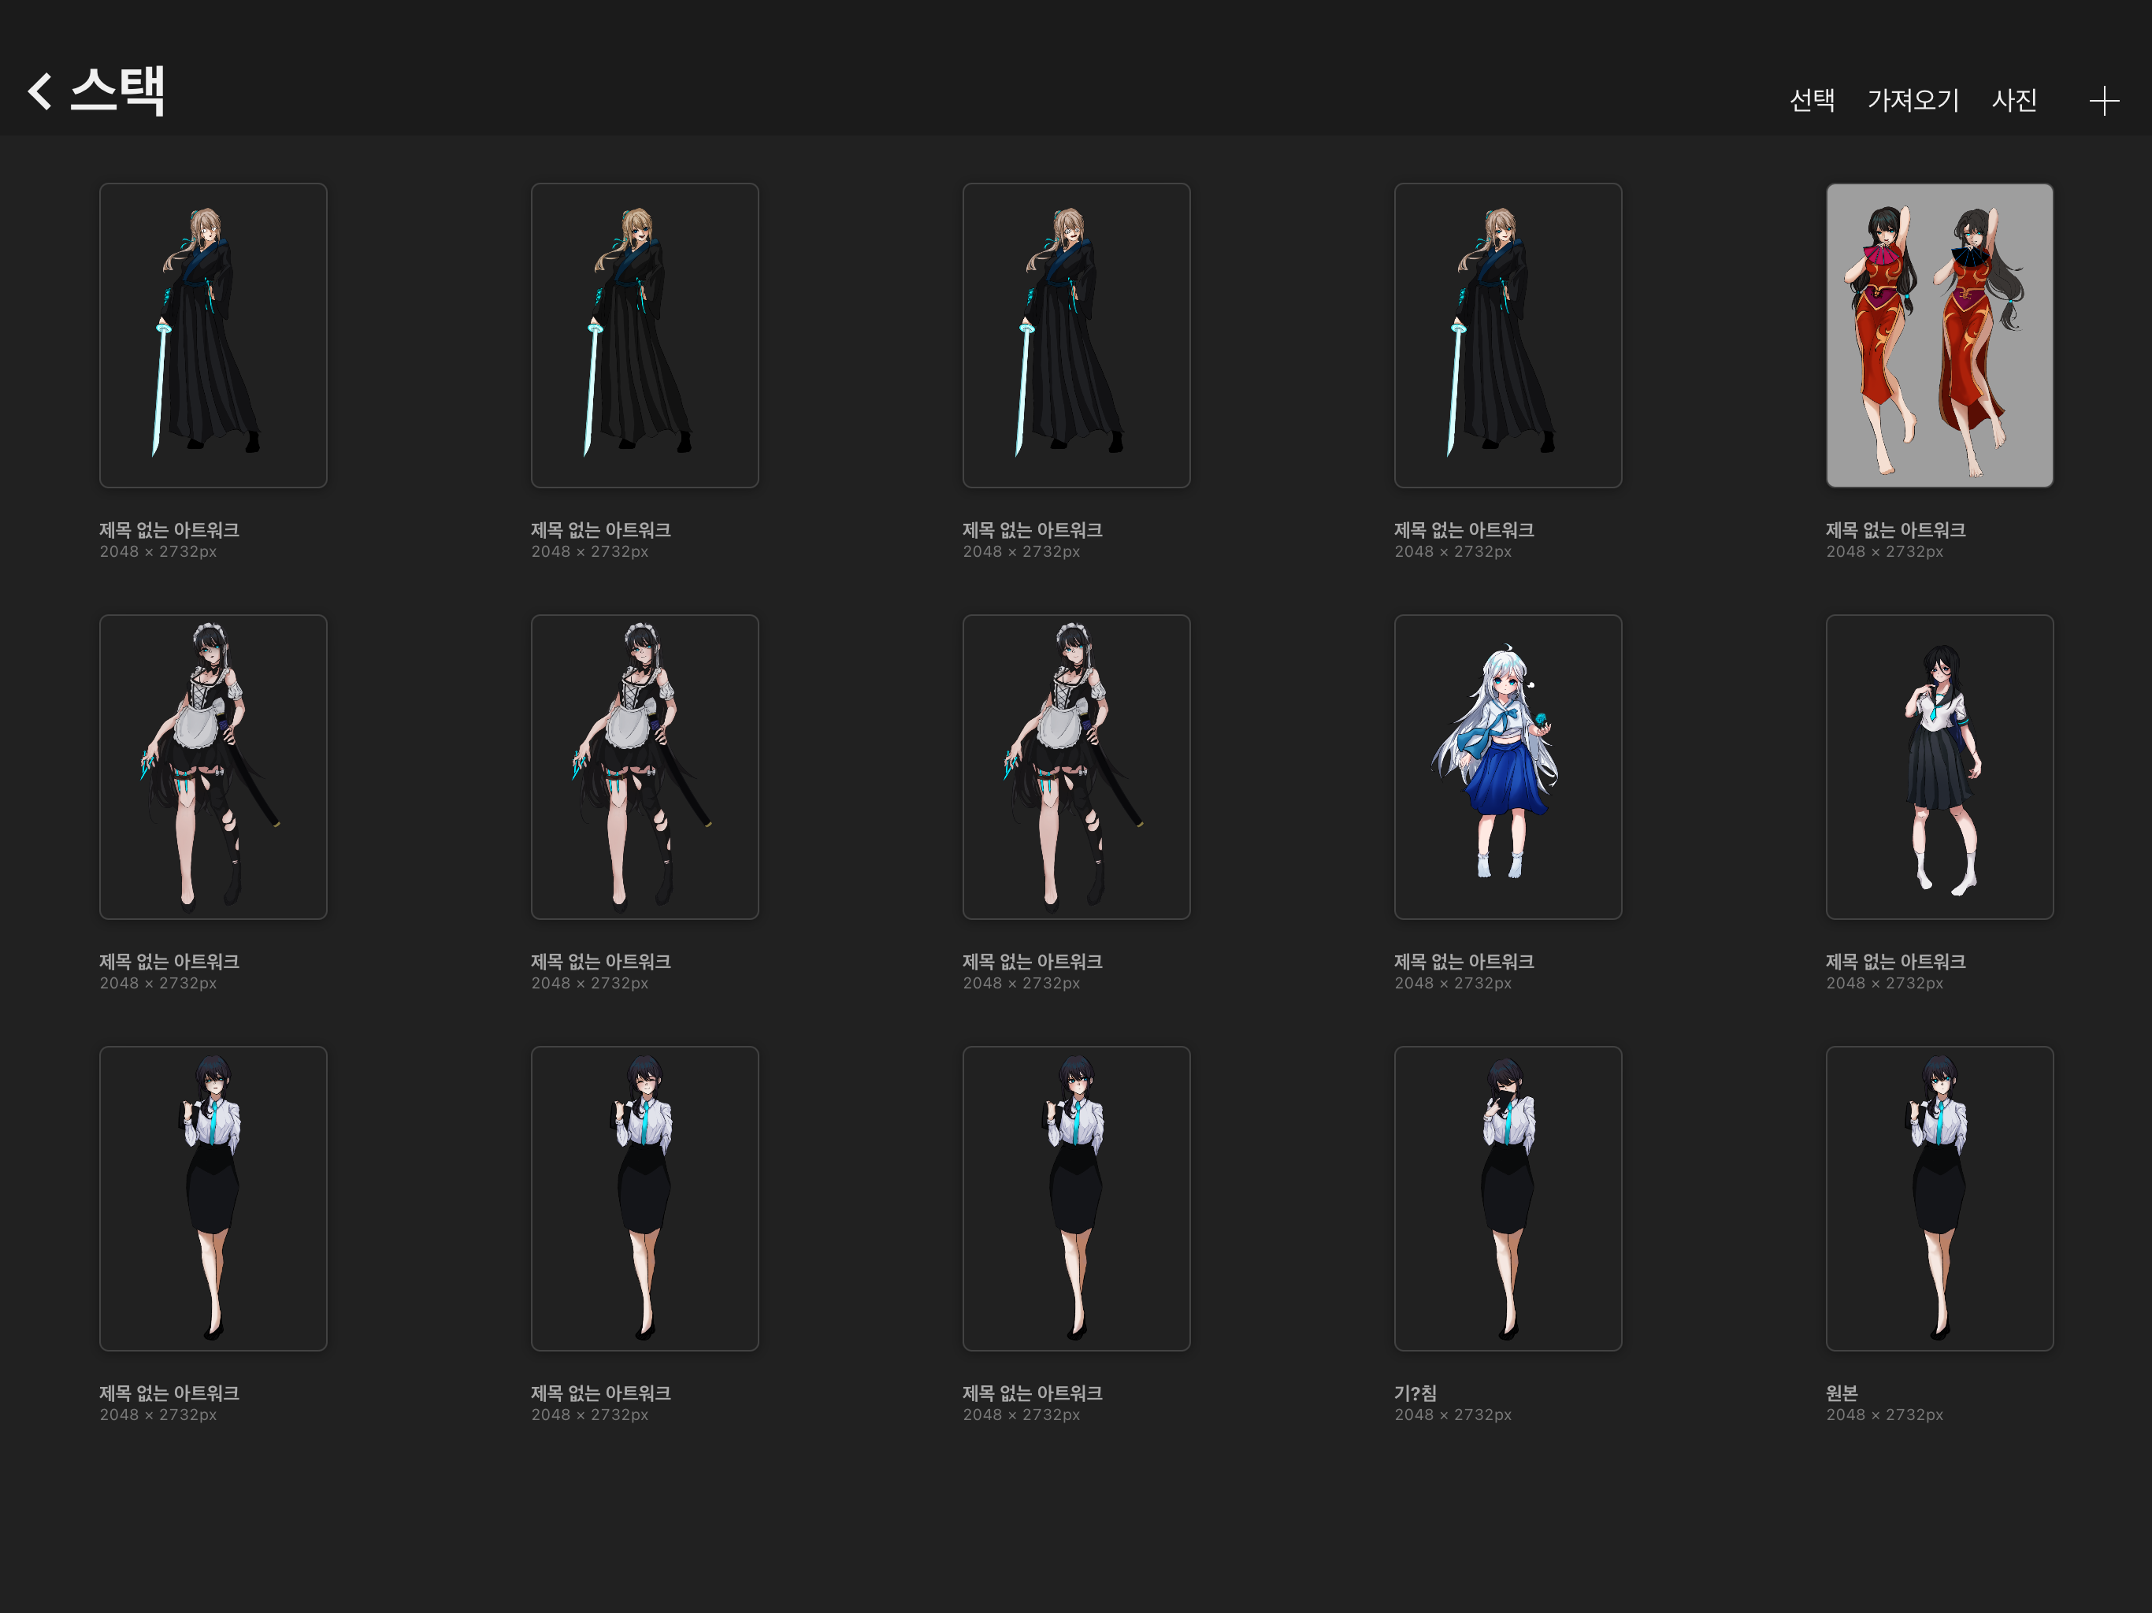Image resolution: width=2152 pixels, height=1613 pixels.
Task: Open the third maid artwork in middle row
Action: (x=1076, y=766)
